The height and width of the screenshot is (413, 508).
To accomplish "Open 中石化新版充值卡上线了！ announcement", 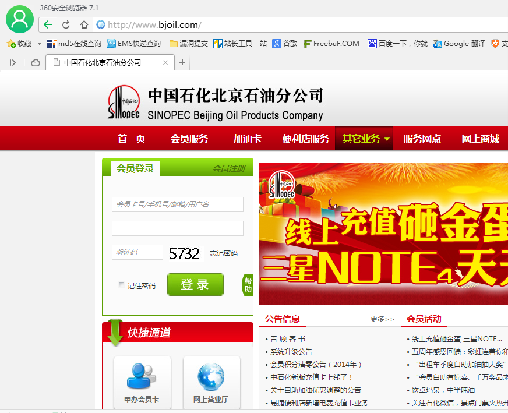I will click(312, 377).
